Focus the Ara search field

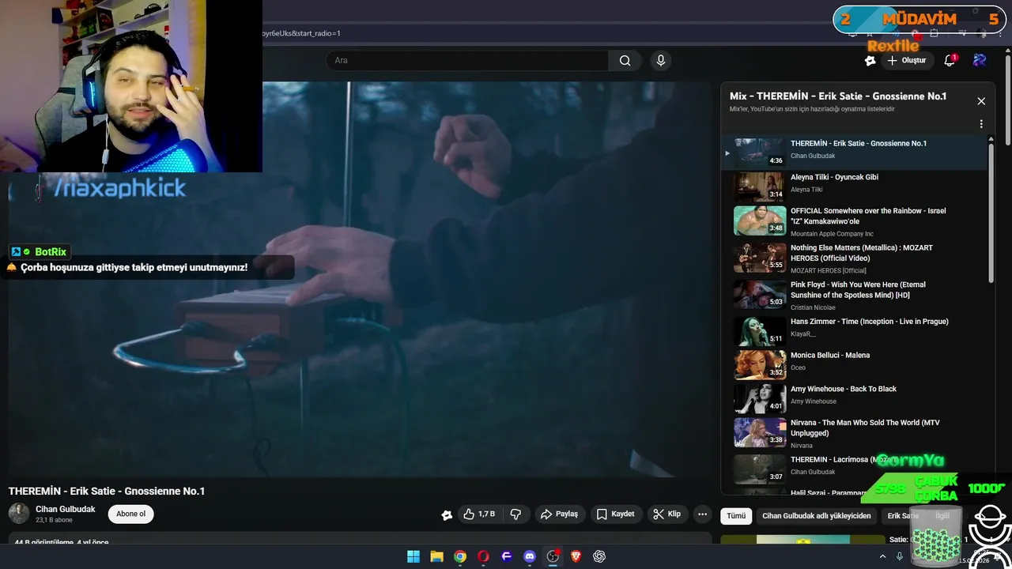(x=466, y=61)
